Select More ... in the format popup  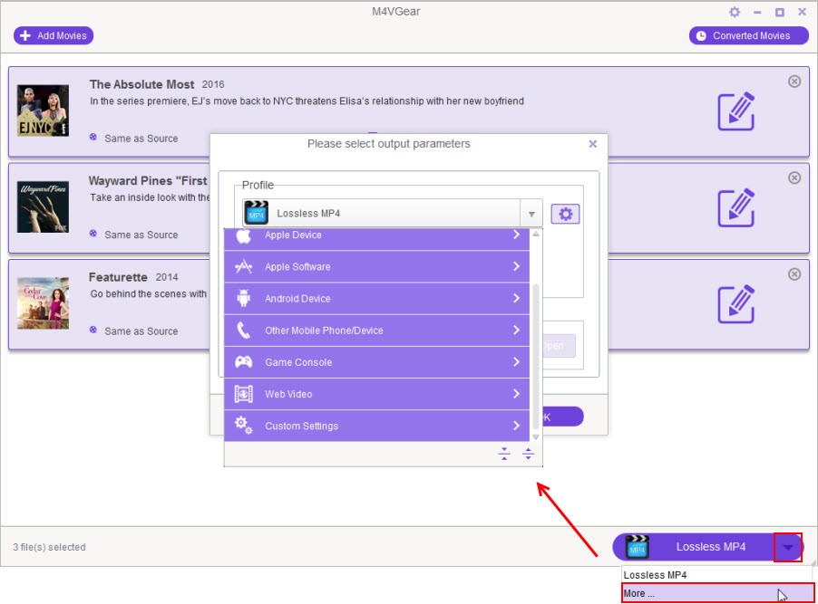tap(717, 593)
